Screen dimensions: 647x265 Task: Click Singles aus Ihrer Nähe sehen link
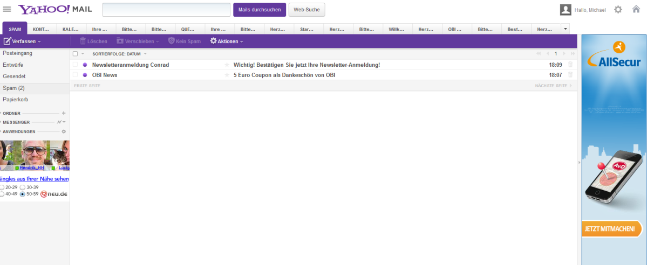[34, 179]
